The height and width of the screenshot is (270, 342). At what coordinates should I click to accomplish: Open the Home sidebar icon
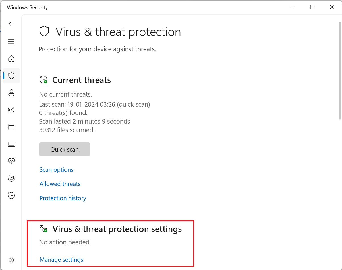pyautogui.click(x=11, y=59)
